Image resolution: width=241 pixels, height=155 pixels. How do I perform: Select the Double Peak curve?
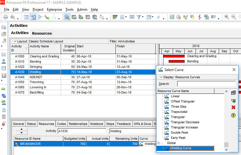click(179, 132)
